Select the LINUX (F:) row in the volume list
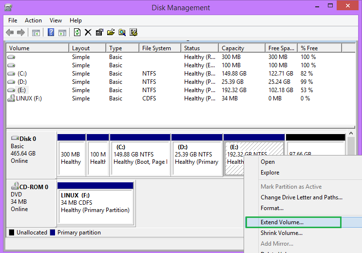The width and height of the screenshot is (362, 253). pos(181,98)
